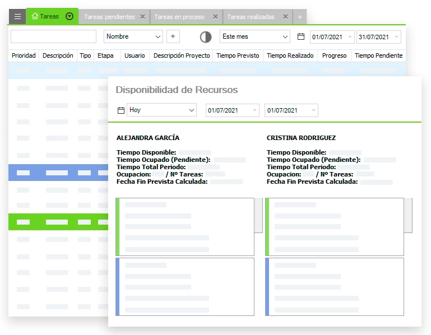Expand the Nombre filter dropdown
This screenshot has width=431, height=335.
click(157, 37)
